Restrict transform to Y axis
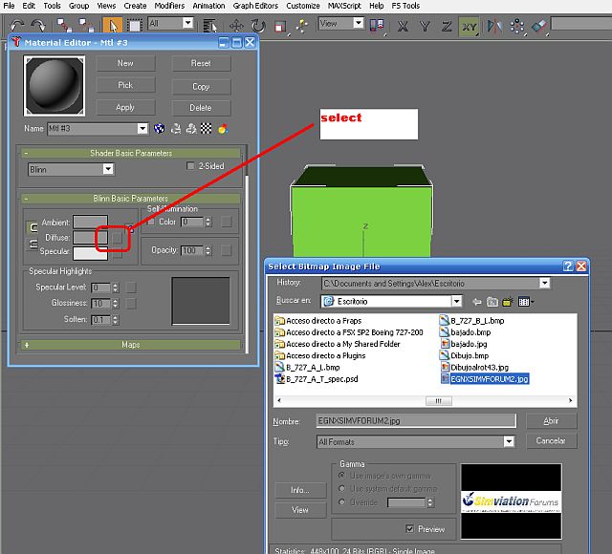 pyautogui.click(x=425, y=26)
